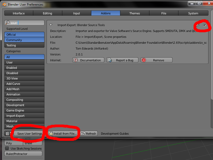Enable Use Sketching Sessions checkbox
The image size is (213, 160).
(x=7, y=148)
